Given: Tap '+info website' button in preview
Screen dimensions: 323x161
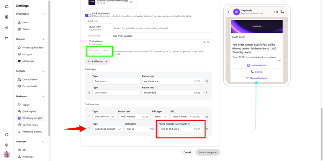Looking at the screenshot, I should pyautogui.click(x=257, y=65).
